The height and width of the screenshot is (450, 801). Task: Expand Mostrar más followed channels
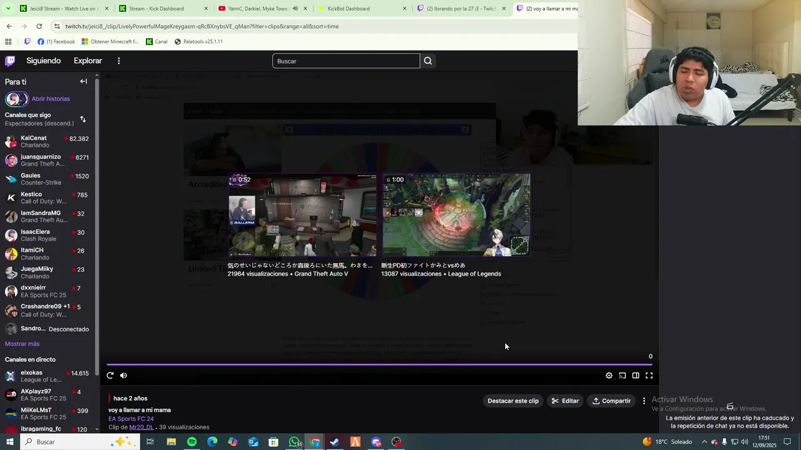click(22, 344)
